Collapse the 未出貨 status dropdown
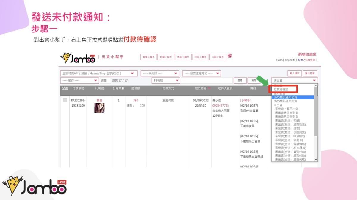The image size is (357, 200). click(x=295, y=80)
